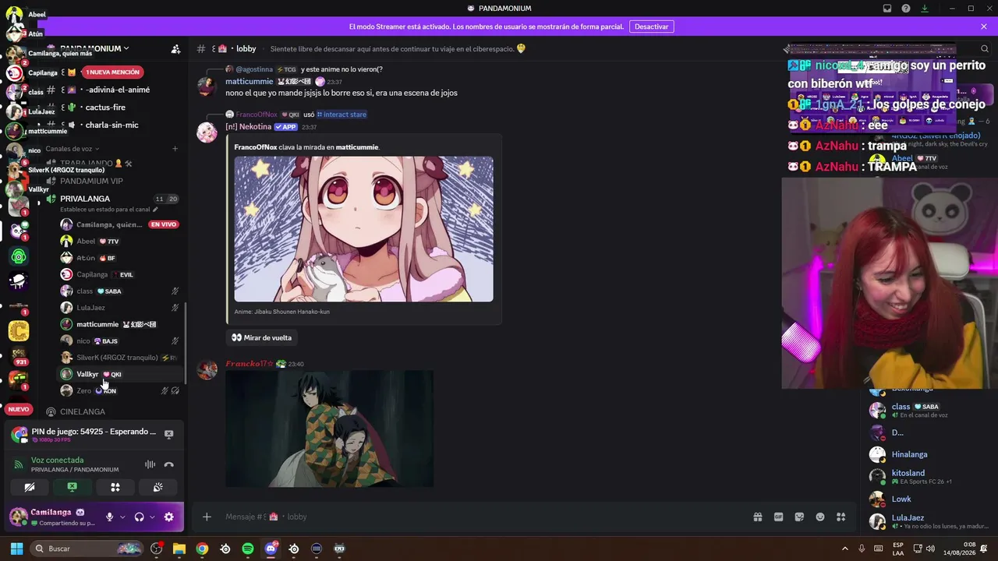Click the download update icon in title bar

(925, 9)
